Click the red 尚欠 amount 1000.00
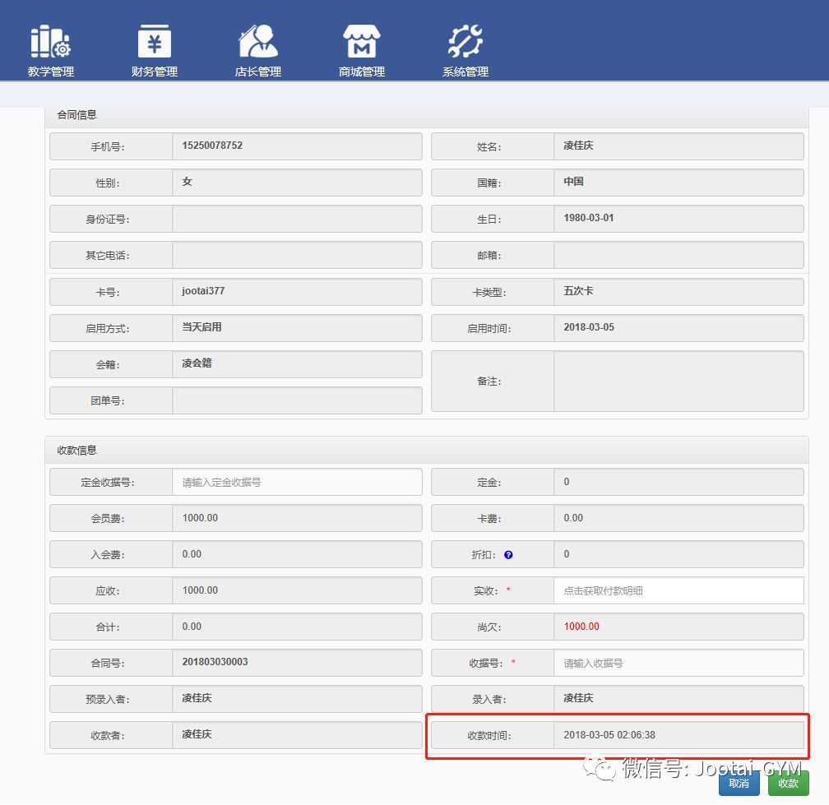Image resolution: width=829 pixels, height=805 pixels. 581,627
